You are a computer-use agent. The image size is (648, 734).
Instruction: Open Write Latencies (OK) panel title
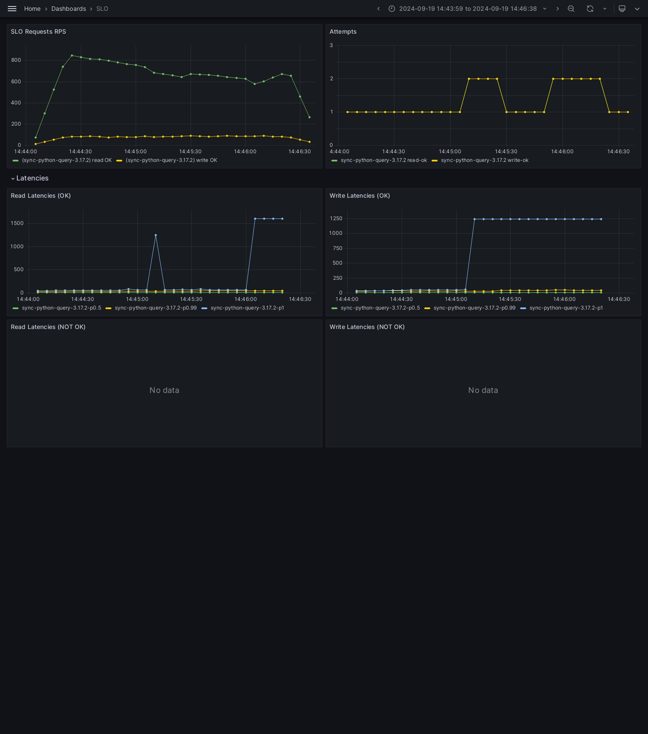[x=360, y=196]
